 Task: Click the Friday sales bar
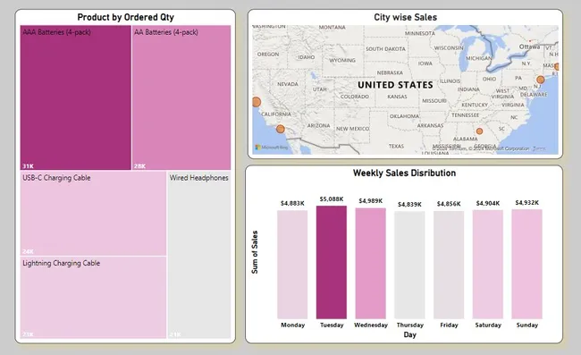pos(449,265)
